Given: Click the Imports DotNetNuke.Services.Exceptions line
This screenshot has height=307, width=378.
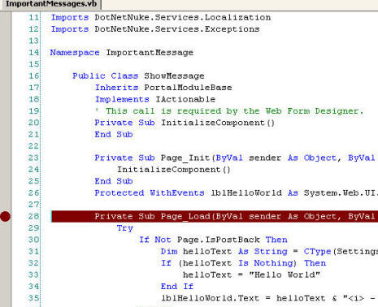Looking at the screenshot, I should [155, 29].
